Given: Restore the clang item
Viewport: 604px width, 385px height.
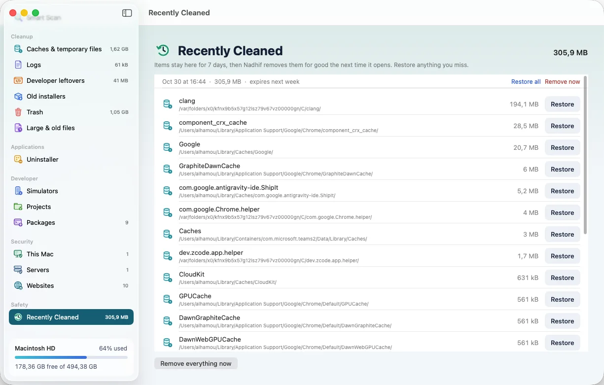Looking at the screenshot, I should (x=562, y=104).
